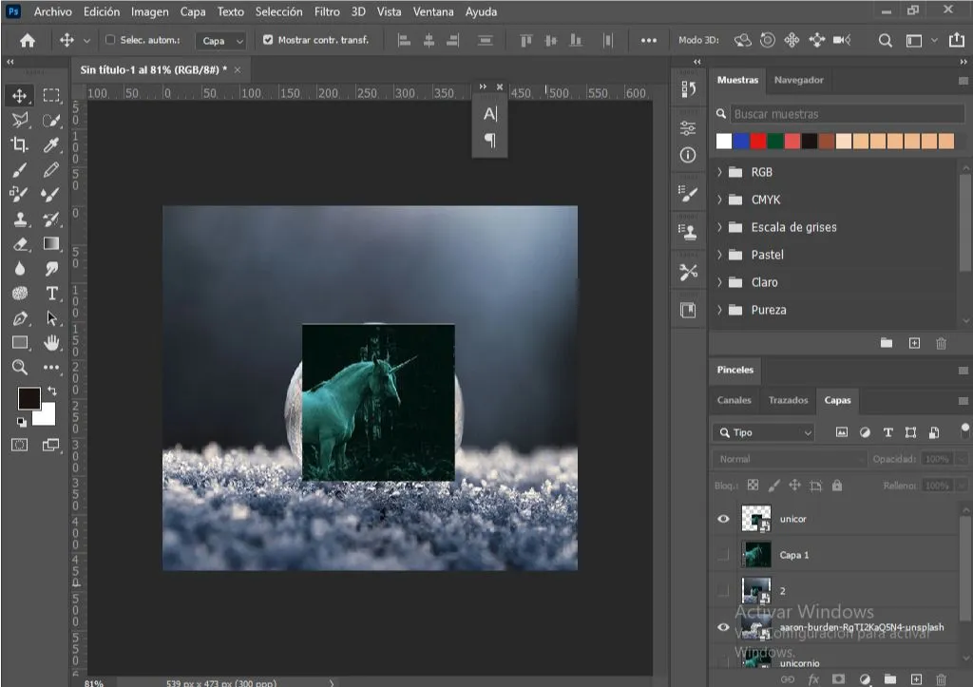This screenshot has height=687, width=973.
Task: Switch to the Canales tab
Action: tap(735, 400)
